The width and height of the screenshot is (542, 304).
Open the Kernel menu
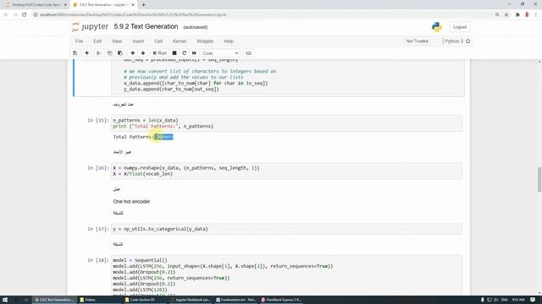pos(180,41)
